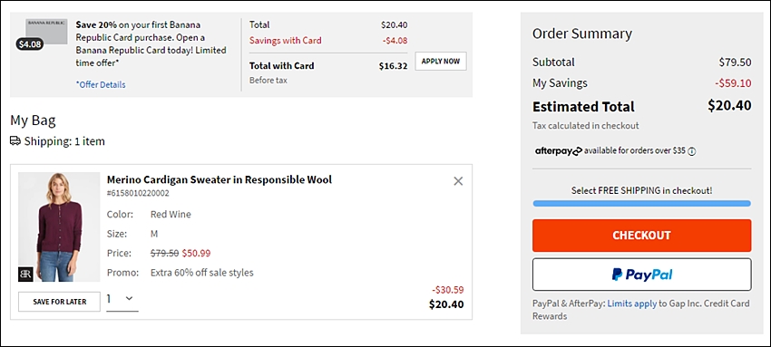Open the quantity dropdown

(x=122, y=298)
